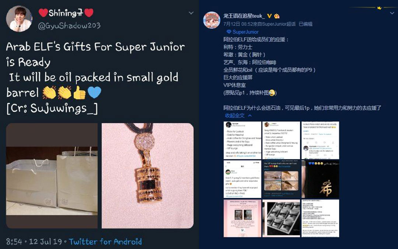Open the SuperJunior super topic link
398x249 pixels.
(245, 32)
